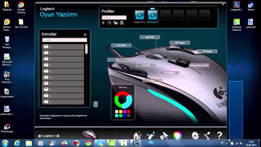Choose the blue color swatch
The image size is (261, 147).
125,116
